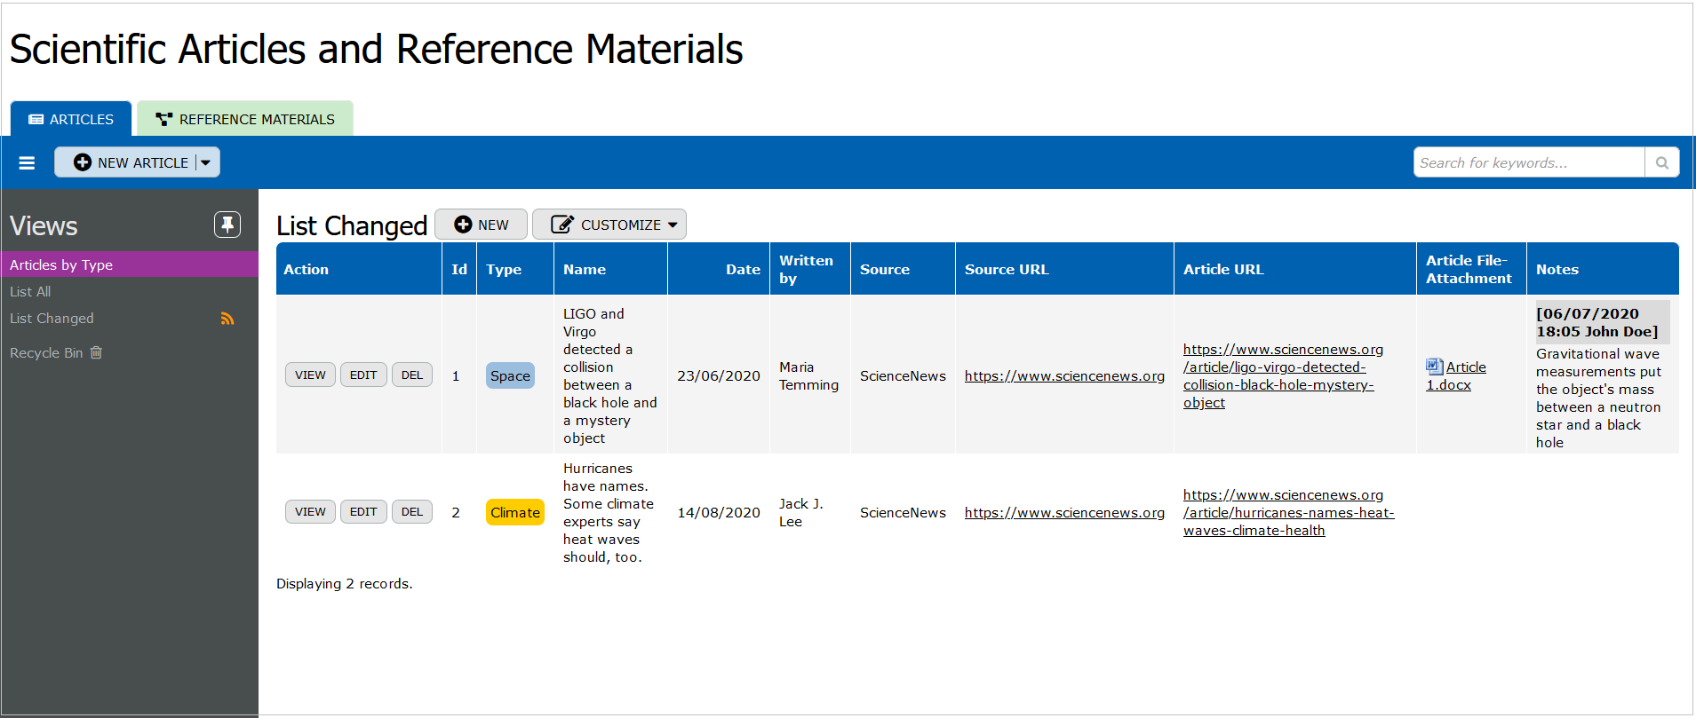
Task: Pin the Views panel
Action: click(227, 225)
